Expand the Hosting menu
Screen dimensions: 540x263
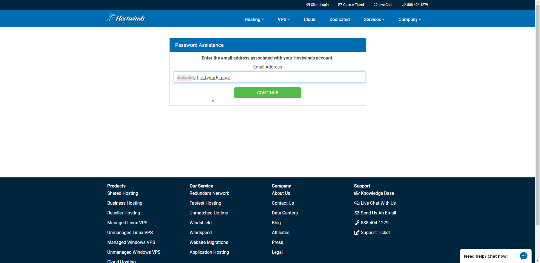click(x=254, y=19)
